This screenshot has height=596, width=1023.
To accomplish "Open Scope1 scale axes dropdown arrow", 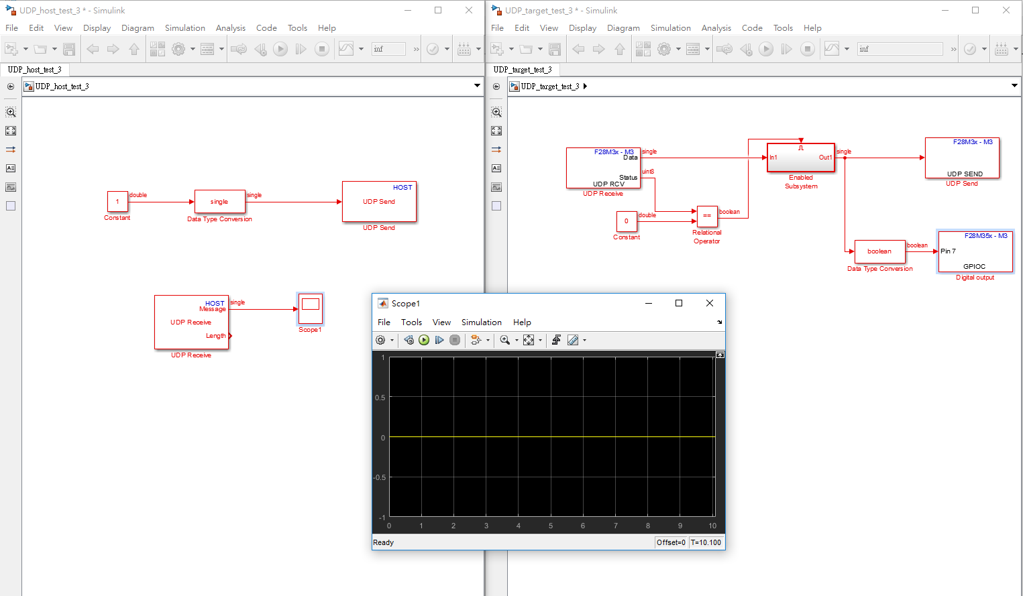I will coord(540,340).
